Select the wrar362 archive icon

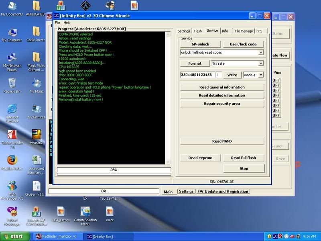[37, 137]
